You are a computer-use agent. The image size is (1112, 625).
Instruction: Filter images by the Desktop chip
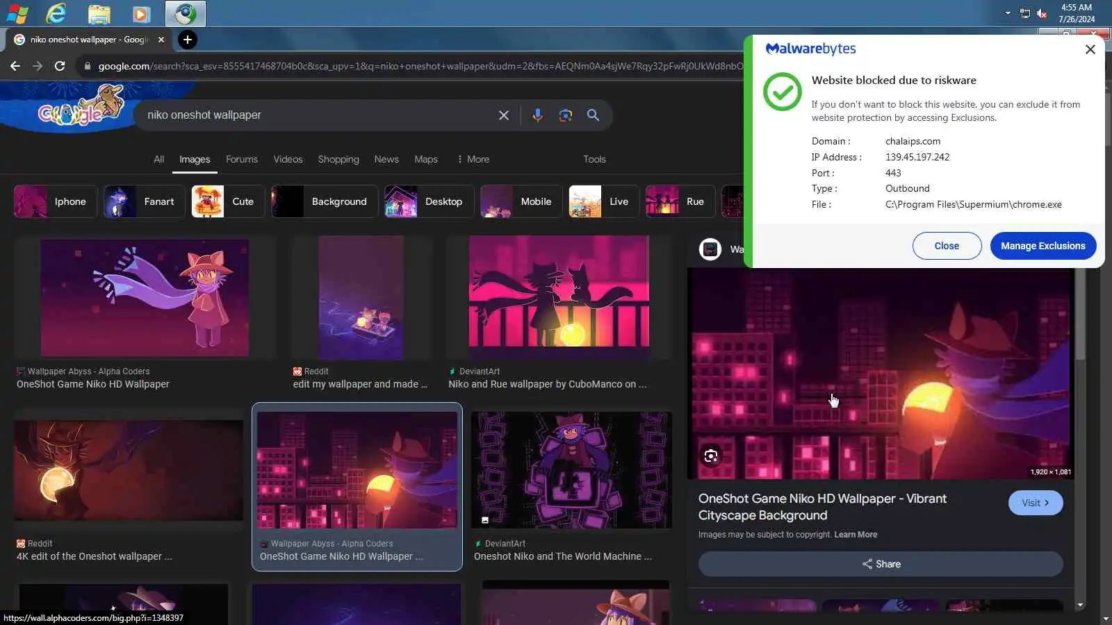[x=429, y=201]
